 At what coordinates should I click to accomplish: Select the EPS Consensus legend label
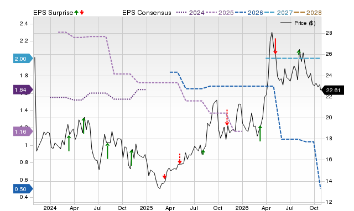(147, 13)
